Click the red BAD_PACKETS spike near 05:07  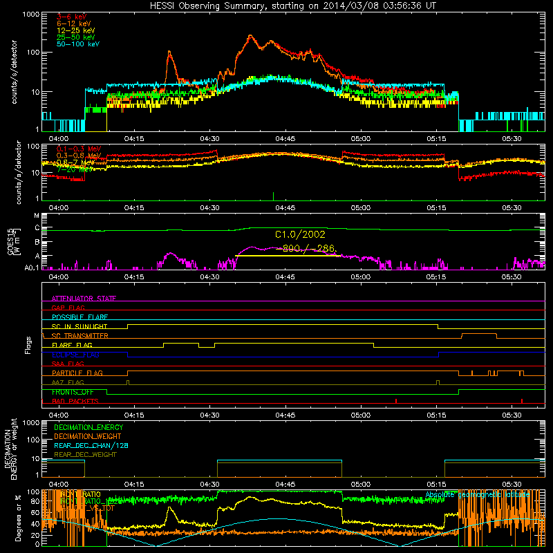[396, 401]
